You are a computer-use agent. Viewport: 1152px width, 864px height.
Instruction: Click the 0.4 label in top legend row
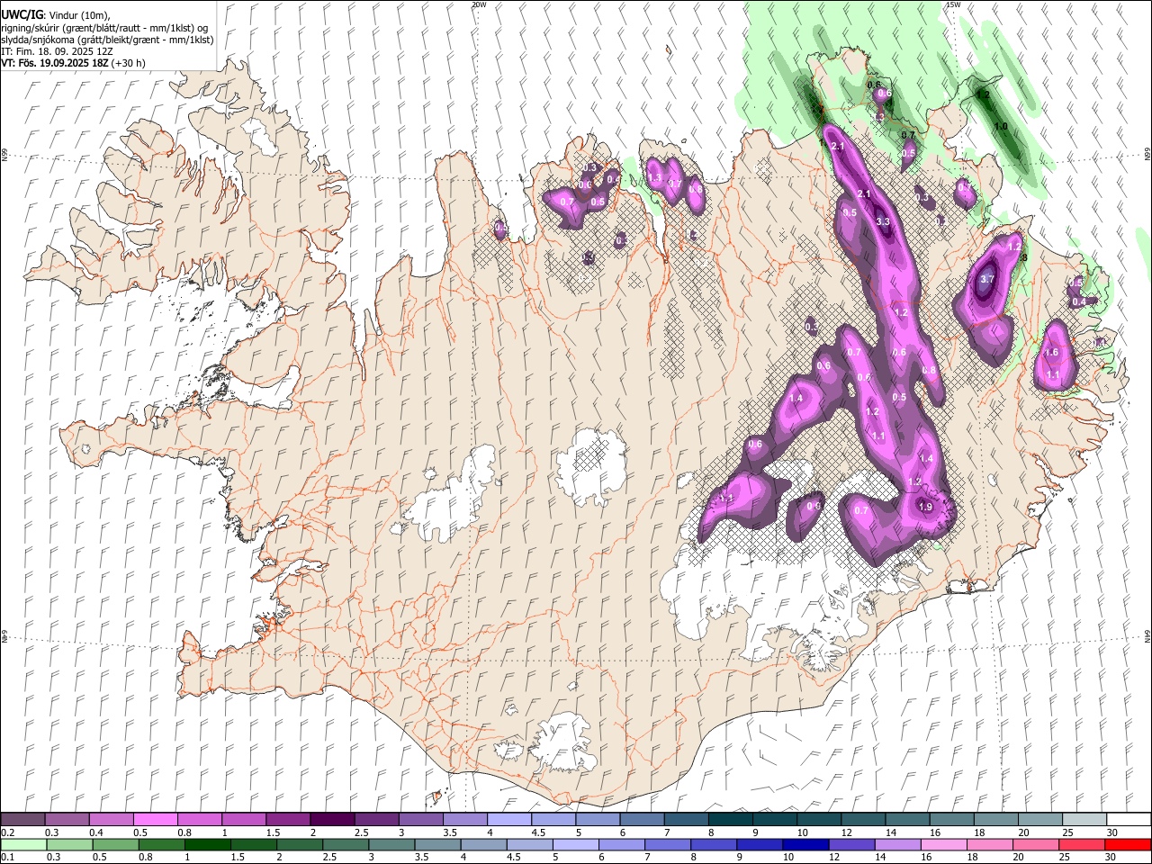(95, 832)
